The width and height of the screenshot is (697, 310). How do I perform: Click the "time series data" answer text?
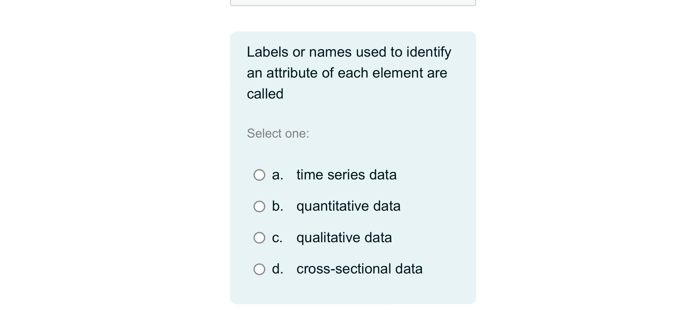[x=346, y=175]
